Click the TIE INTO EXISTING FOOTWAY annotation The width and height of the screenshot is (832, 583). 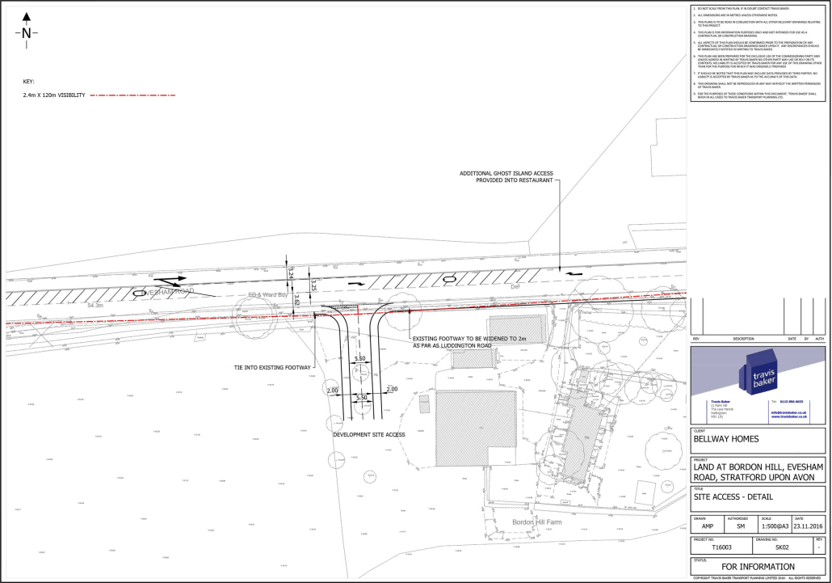point(273,367)
